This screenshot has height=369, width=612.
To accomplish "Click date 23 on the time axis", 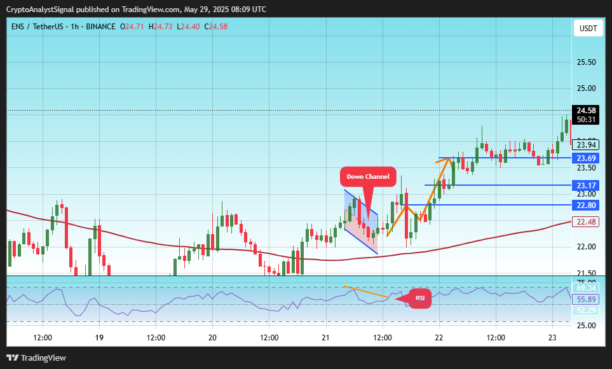I will pyautogui.click(x=552, y=338).
